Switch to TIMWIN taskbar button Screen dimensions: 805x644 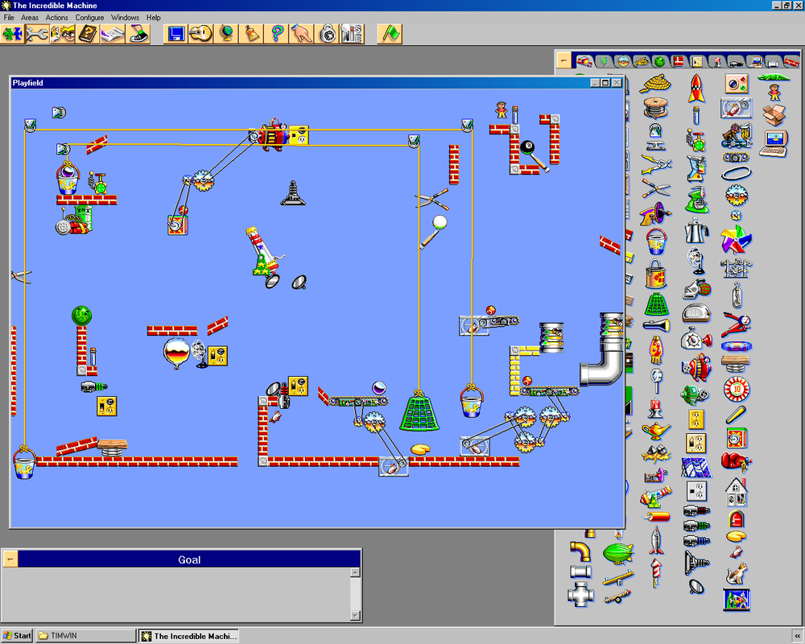tap(86, 636)
